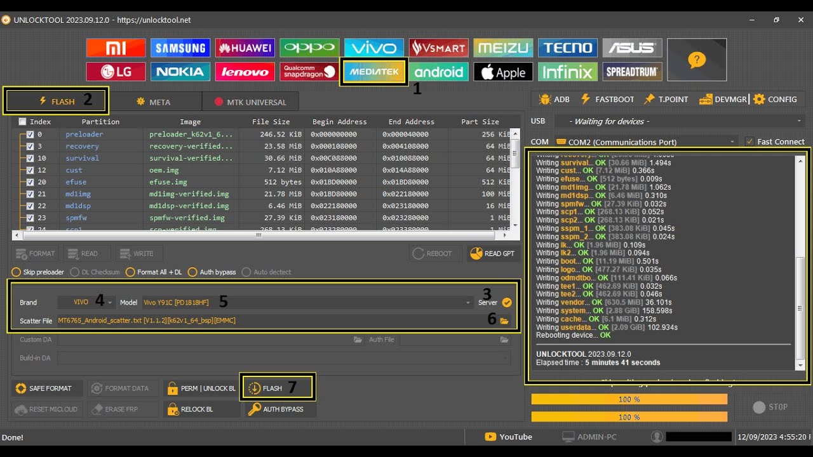Select the MediaTek chipset tile
Image resolution: width=813 pixels, height=457 pixels.
pos(374,72)
